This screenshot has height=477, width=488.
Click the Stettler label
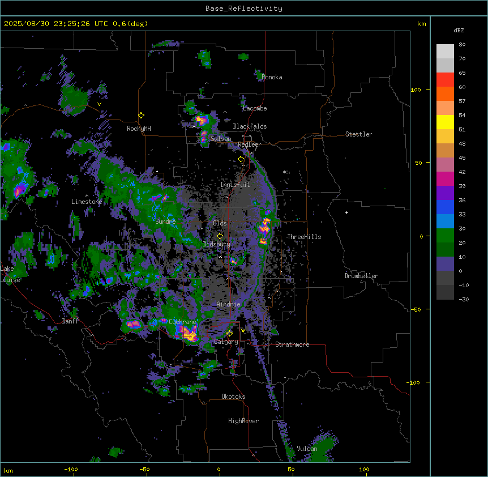pos(359,134)
